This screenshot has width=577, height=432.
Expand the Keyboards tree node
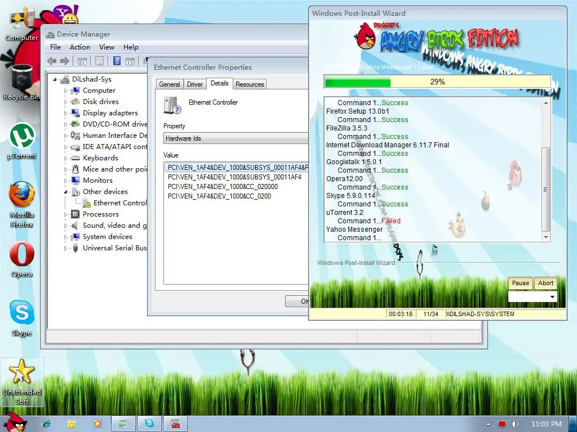click(65, 158)
